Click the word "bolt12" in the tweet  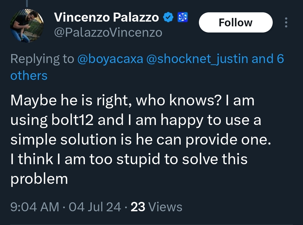73,120
